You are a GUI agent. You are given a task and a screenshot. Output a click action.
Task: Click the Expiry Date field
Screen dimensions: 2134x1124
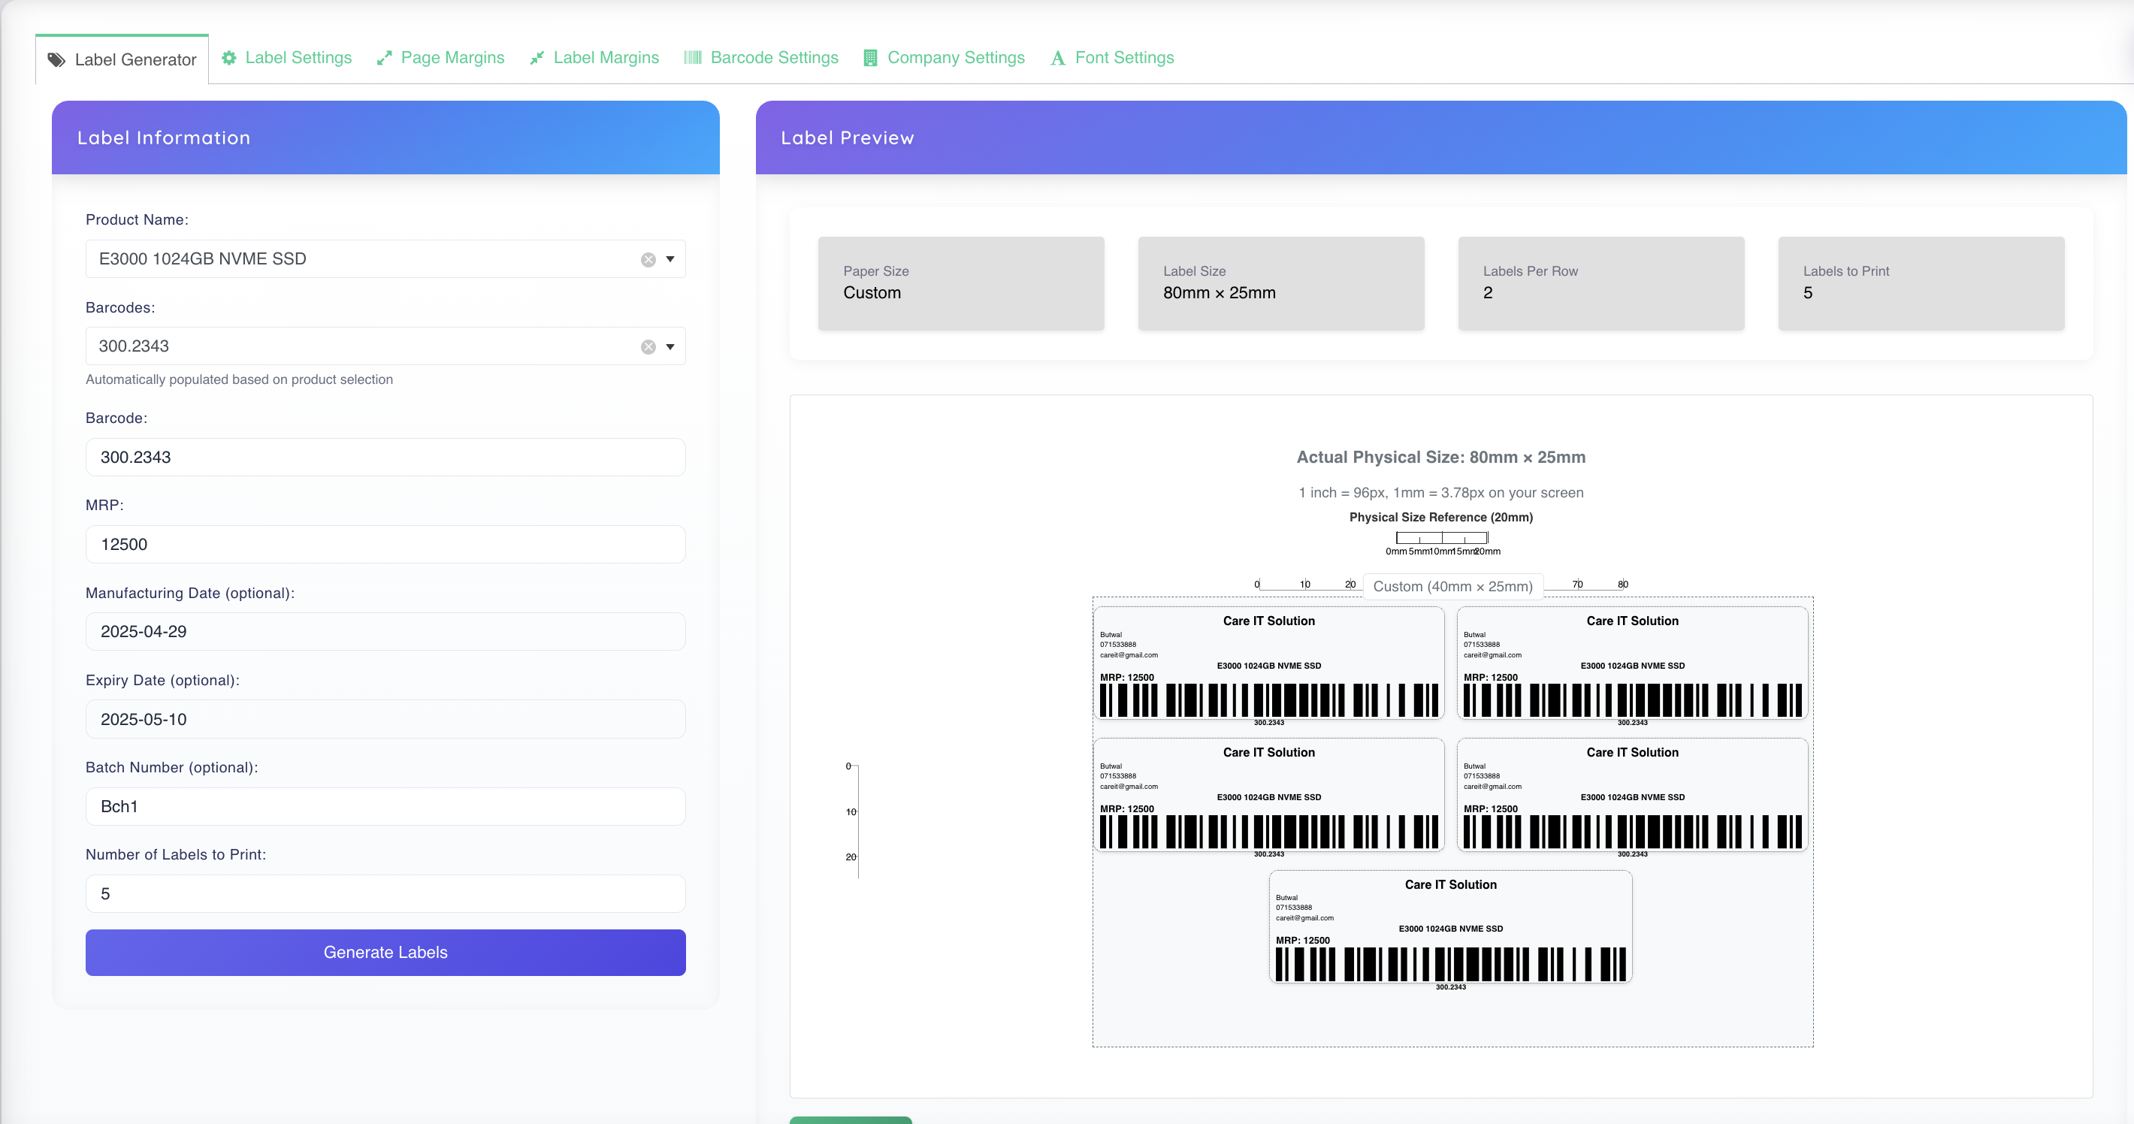[x=385, y=719]
